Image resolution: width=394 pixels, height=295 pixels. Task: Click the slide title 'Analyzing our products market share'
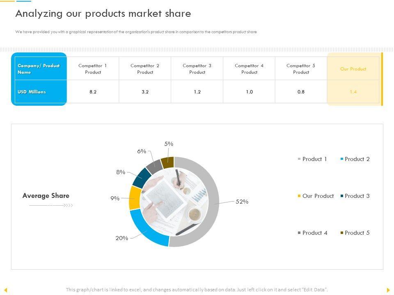(x=103, y=14)
